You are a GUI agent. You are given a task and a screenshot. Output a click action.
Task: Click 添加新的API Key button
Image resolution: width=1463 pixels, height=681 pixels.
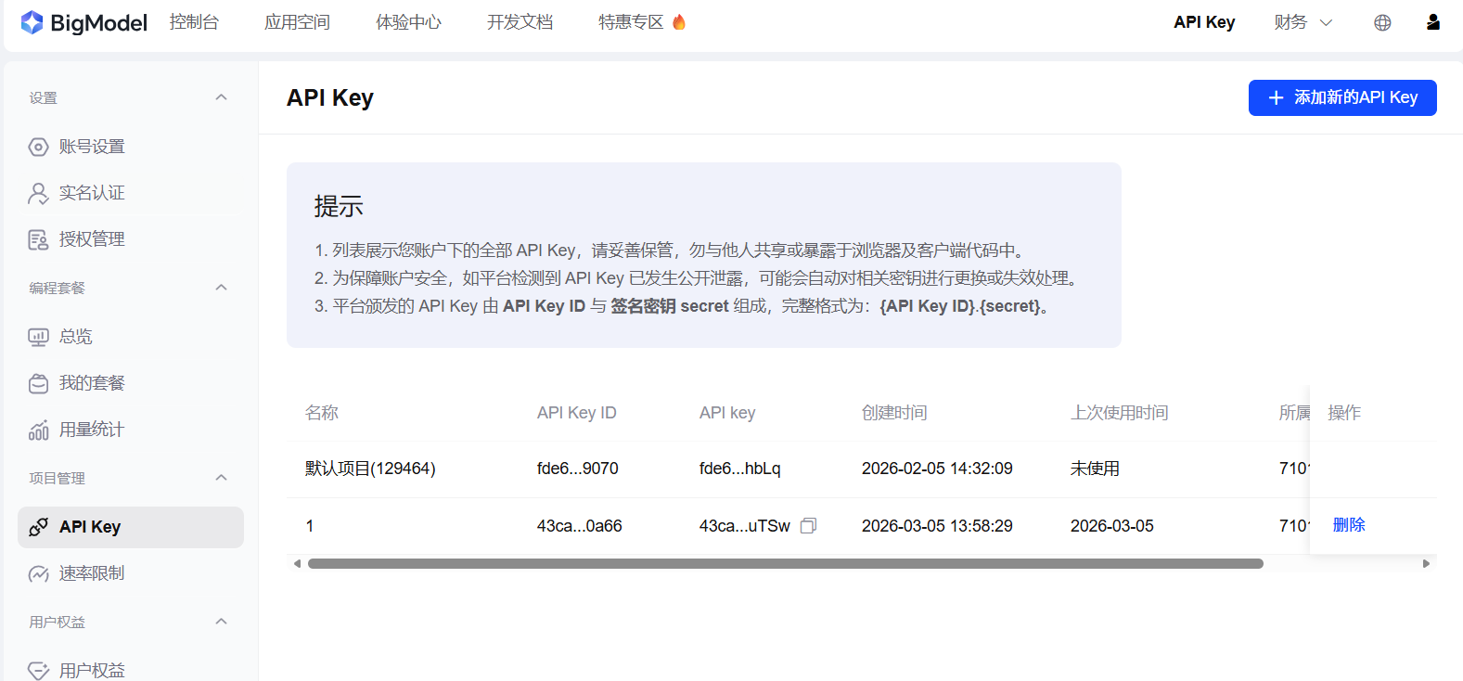tap(1341, 97)
